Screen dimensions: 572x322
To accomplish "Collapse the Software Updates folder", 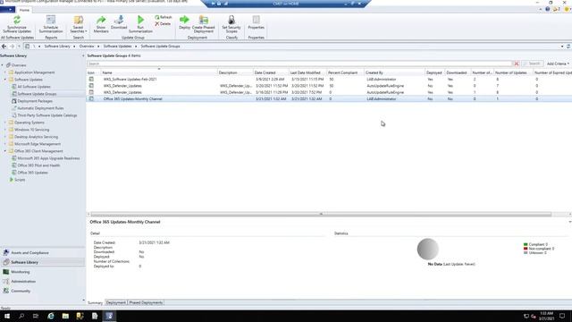I will [5, 80].
